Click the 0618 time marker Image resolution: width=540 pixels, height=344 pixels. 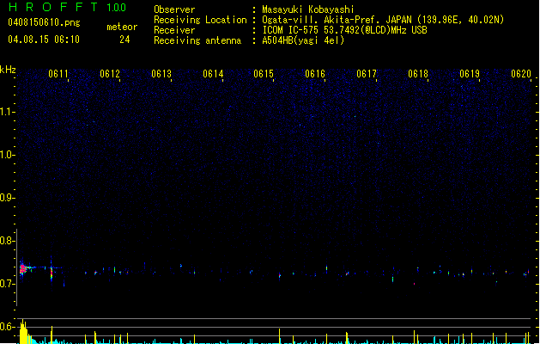tap(418, 74)
